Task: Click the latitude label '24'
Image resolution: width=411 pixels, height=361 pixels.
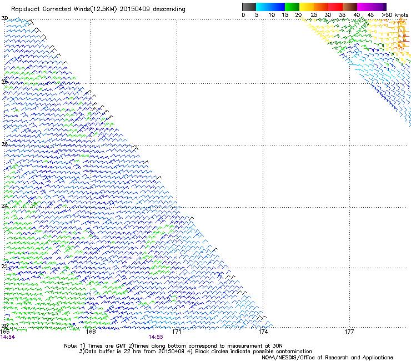Action: pyautogui.click(x=4, y=206)
